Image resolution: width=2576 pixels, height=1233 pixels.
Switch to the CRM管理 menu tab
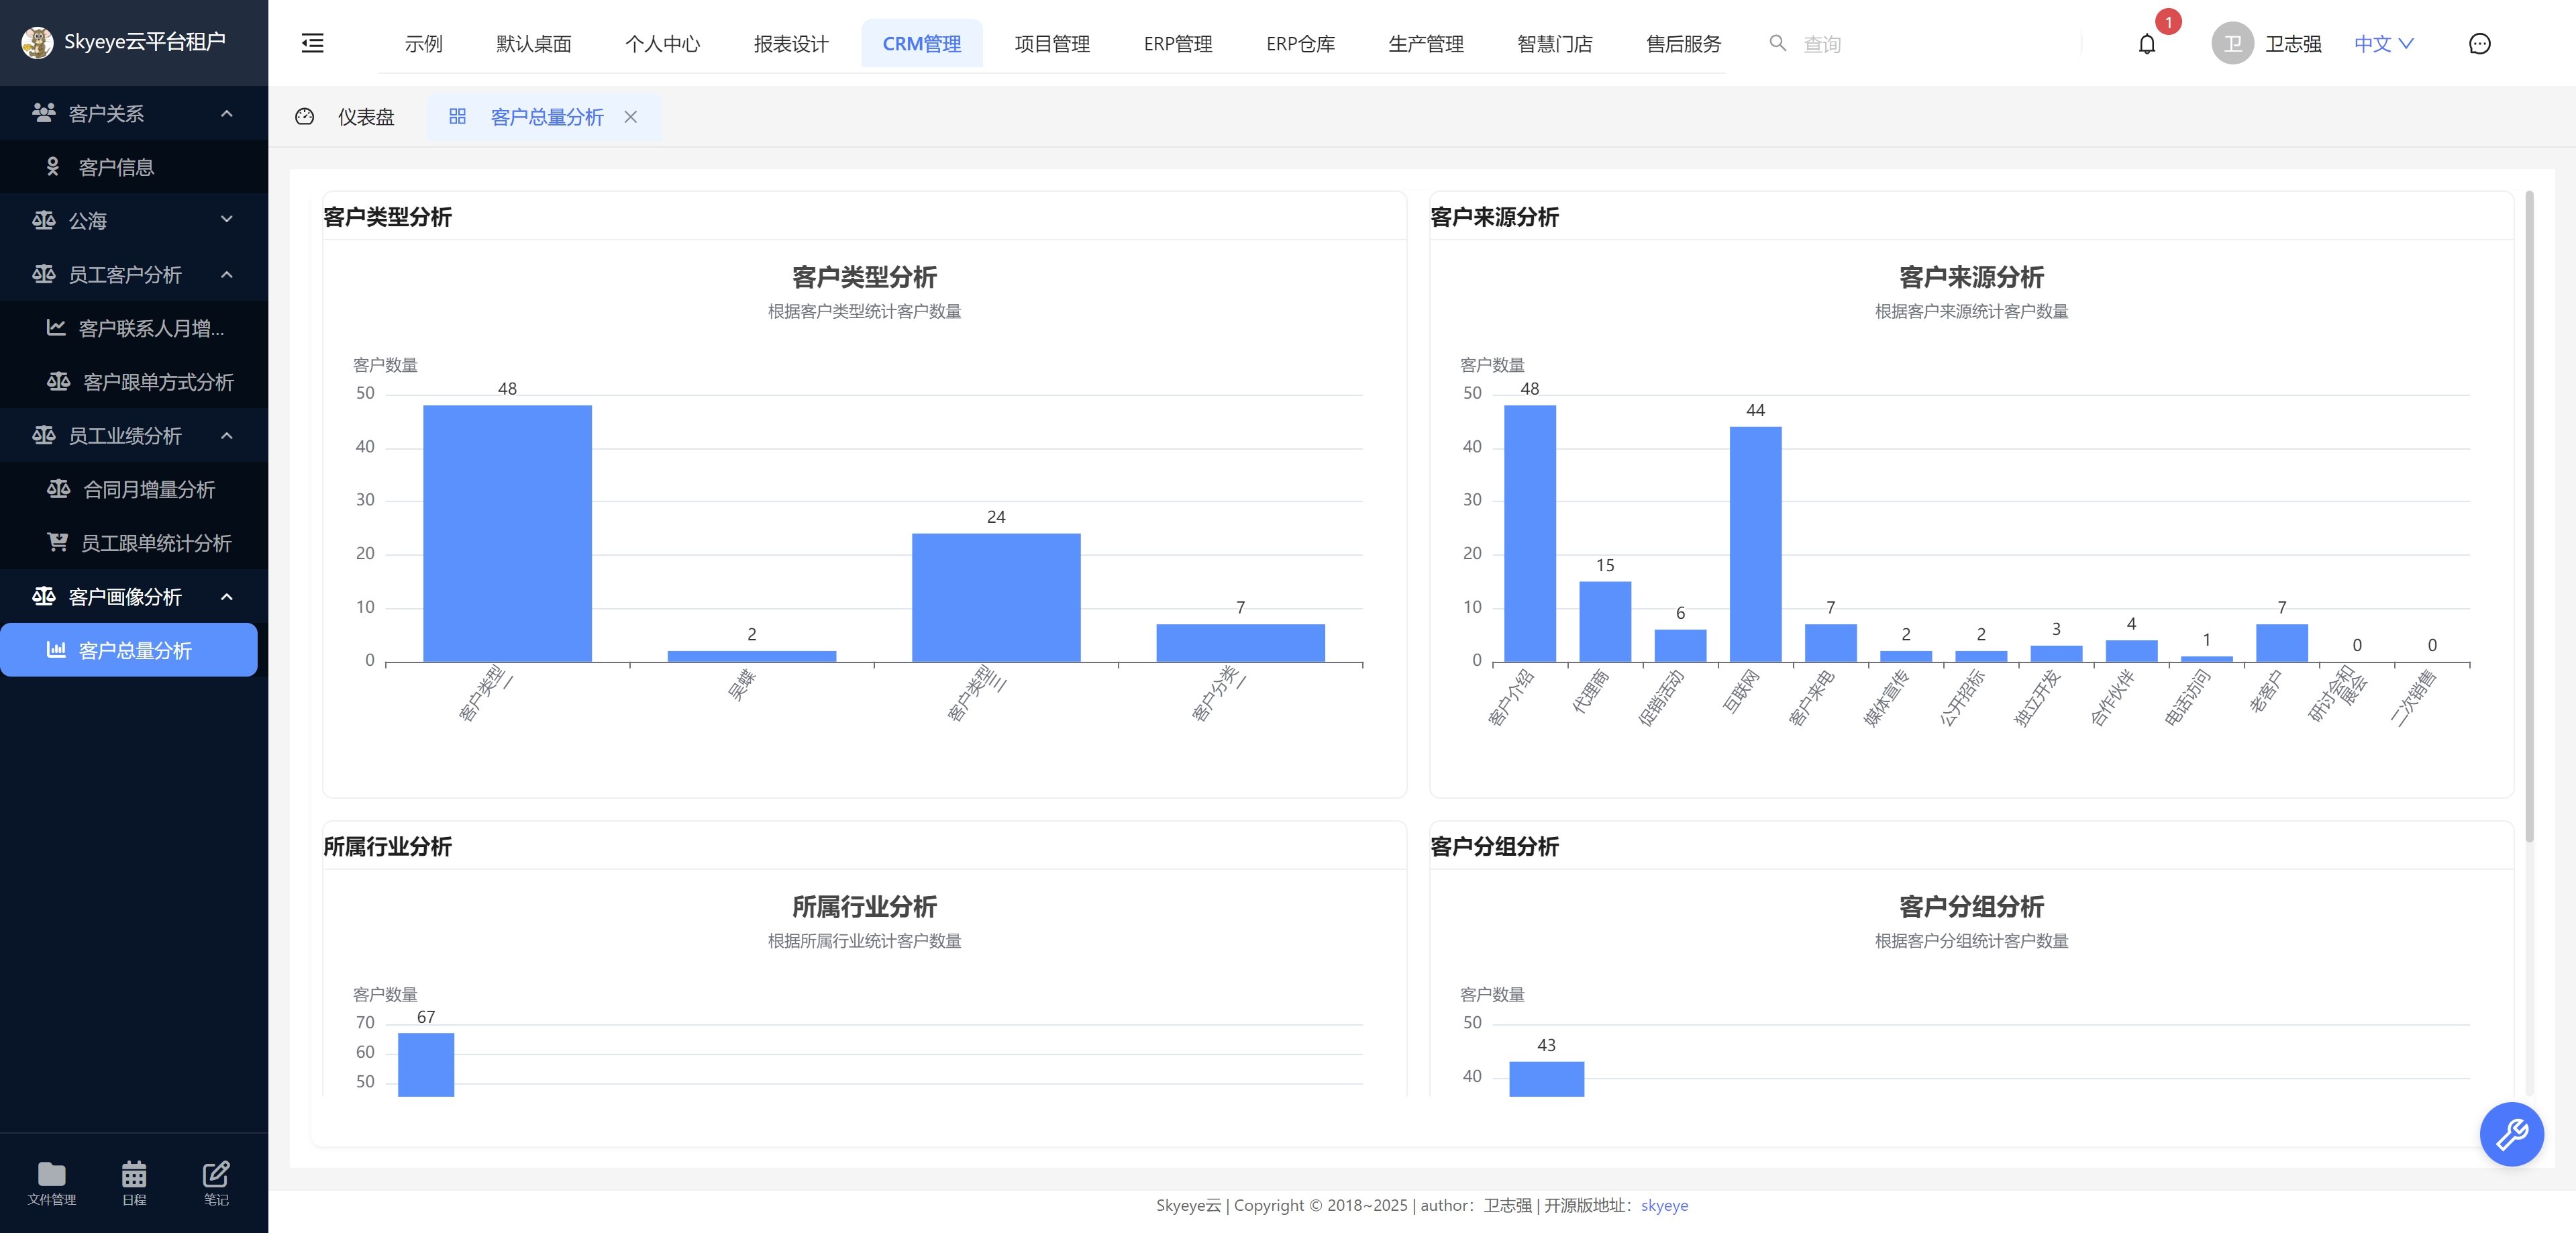tap(921, 43)
